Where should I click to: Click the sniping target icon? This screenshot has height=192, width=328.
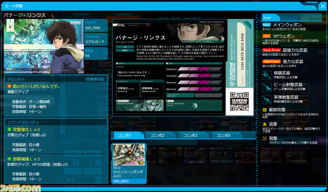[264, 139]
